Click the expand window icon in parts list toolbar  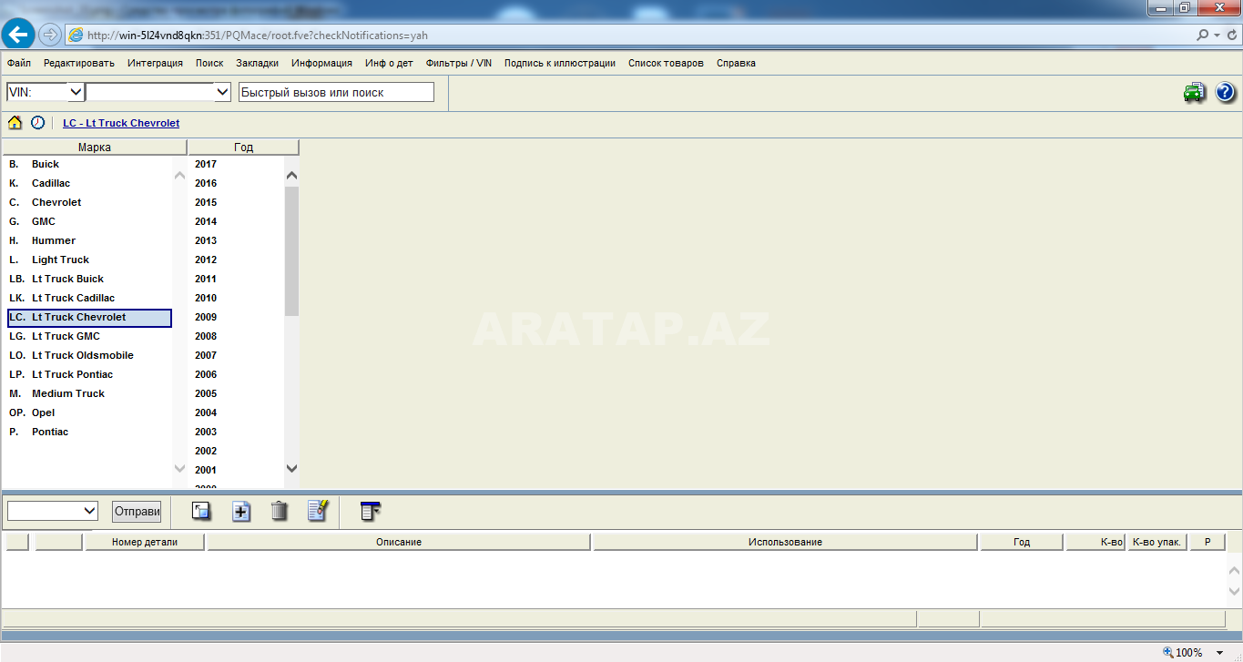(x=201, y=511)
